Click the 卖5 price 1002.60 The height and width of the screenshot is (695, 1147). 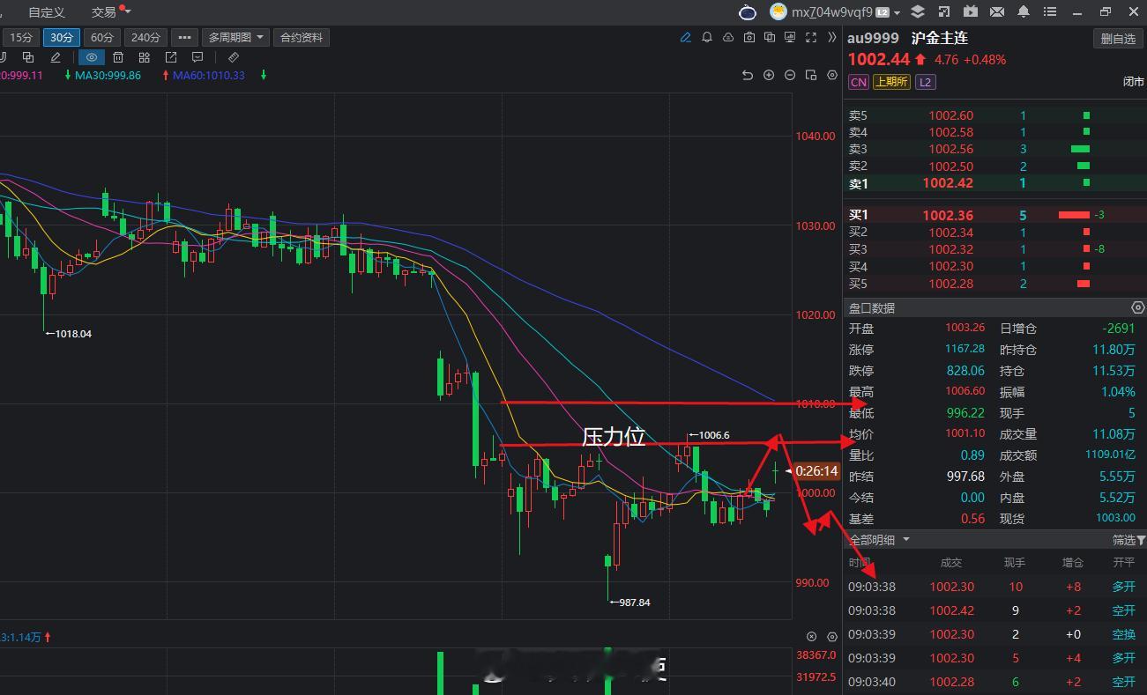(950, 115)
